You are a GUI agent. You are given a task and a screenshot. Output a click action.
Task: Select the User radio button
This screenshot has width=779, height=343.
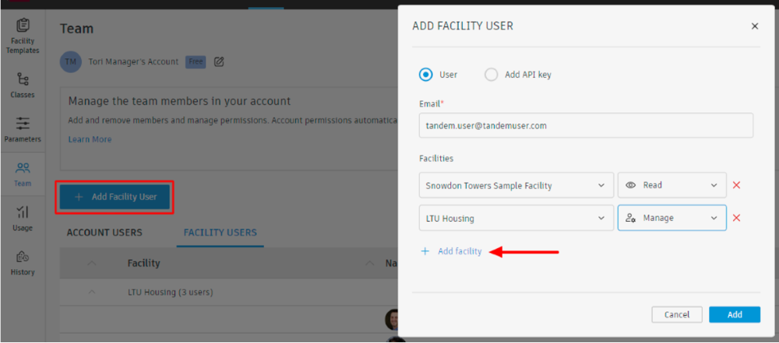coord(425,75)
